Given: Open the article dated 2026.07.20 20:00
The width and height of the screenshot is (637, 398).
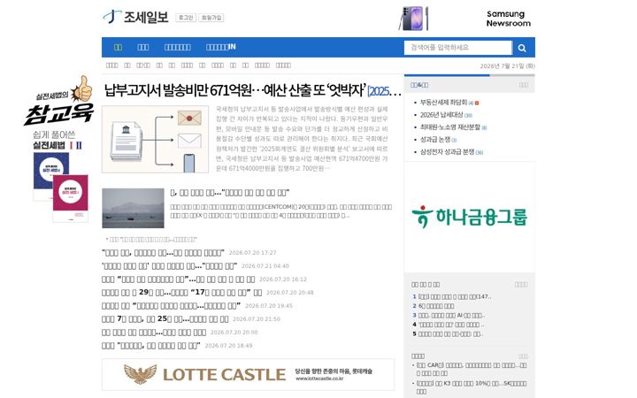Looking at the screenshot, I should click(x=154, y=333).
